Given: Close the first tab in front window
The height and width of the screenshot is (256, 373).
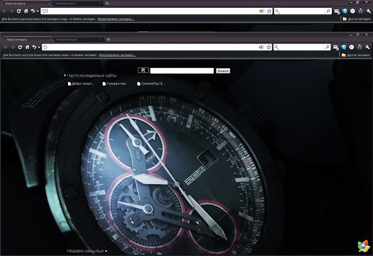Looking at the screenshot, I should click(x=51, y=40).
